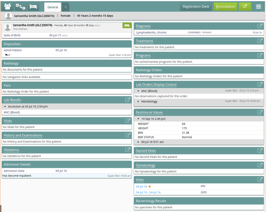Collapse the Accession at 05 Jul 16 row
Screen dimensions: 266x212
5,107
